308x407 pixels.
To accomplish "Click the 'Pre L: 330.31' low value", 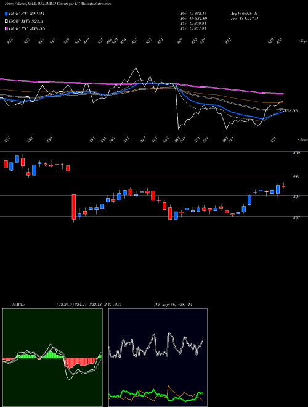I will [x=193, y=23].
